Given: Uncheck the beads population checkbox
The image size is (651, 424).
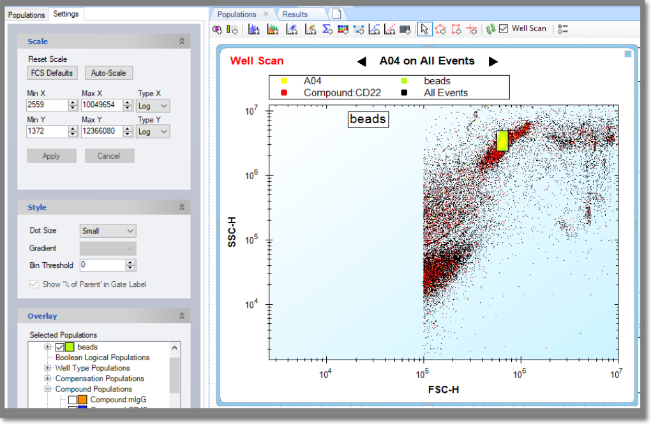Looking at the screenshot, I should tap(60, 347).
